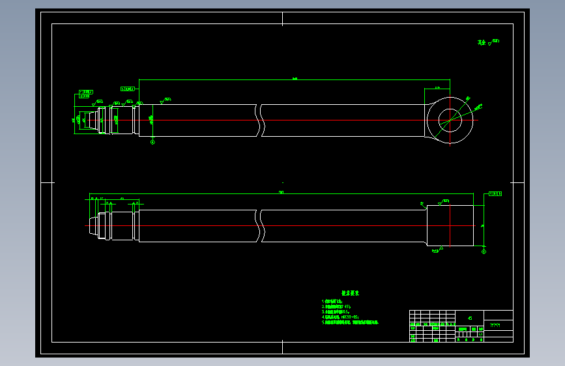Select the rectangular head block in lower view
565x366 pixels.
coord(450,226)
